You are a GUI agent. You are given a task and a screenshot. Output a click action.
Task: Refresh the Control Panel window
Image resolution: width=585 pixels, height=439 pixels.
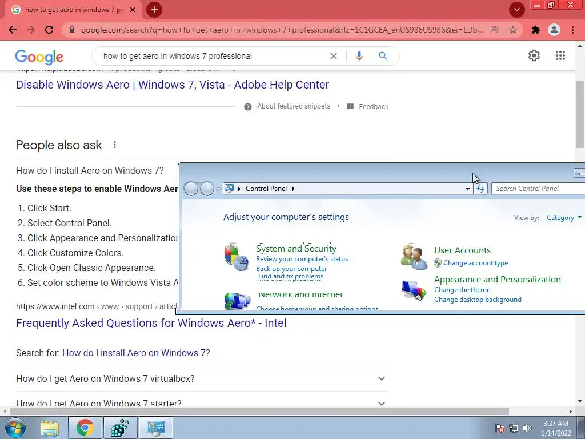[x=480, y=189]
